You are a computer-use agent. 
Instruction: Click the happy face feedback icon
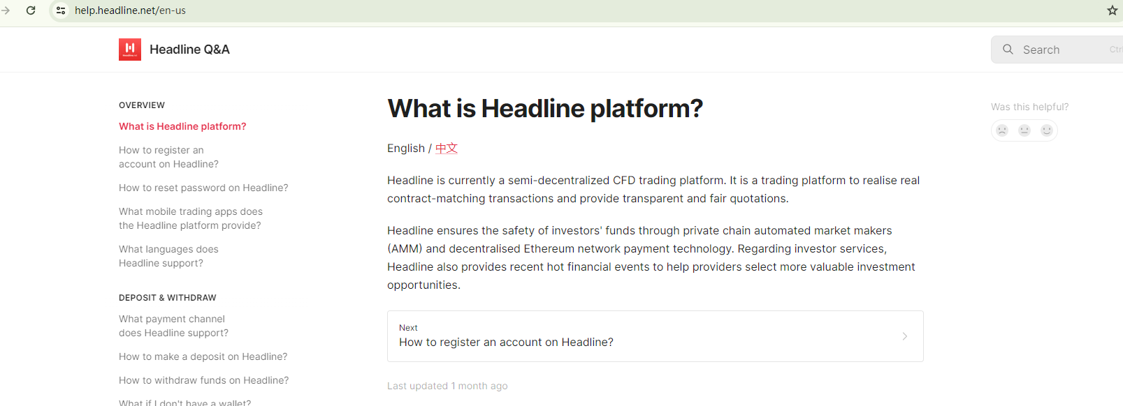[x=1047, y=130]
